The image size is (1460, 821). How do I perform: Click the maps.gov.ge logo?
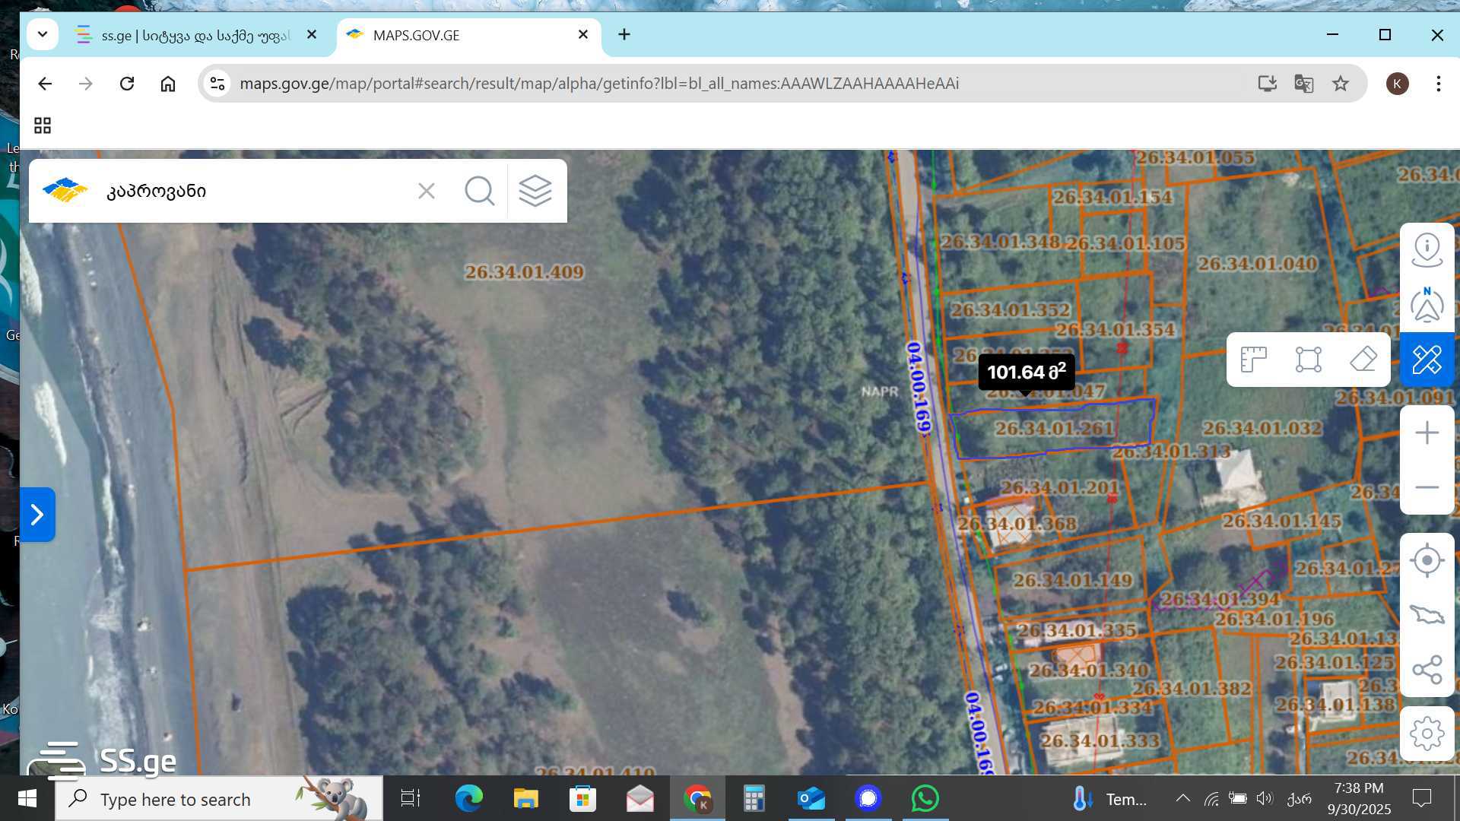[65, 190]
